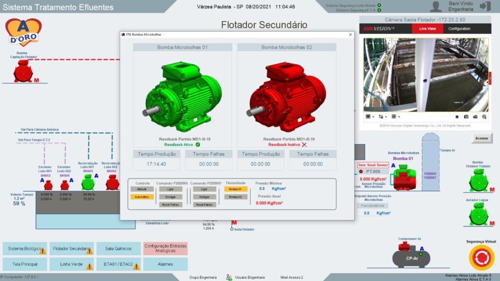Set Controle mode to Manual
The image size is (500, 281).
[x=142, y=189]
